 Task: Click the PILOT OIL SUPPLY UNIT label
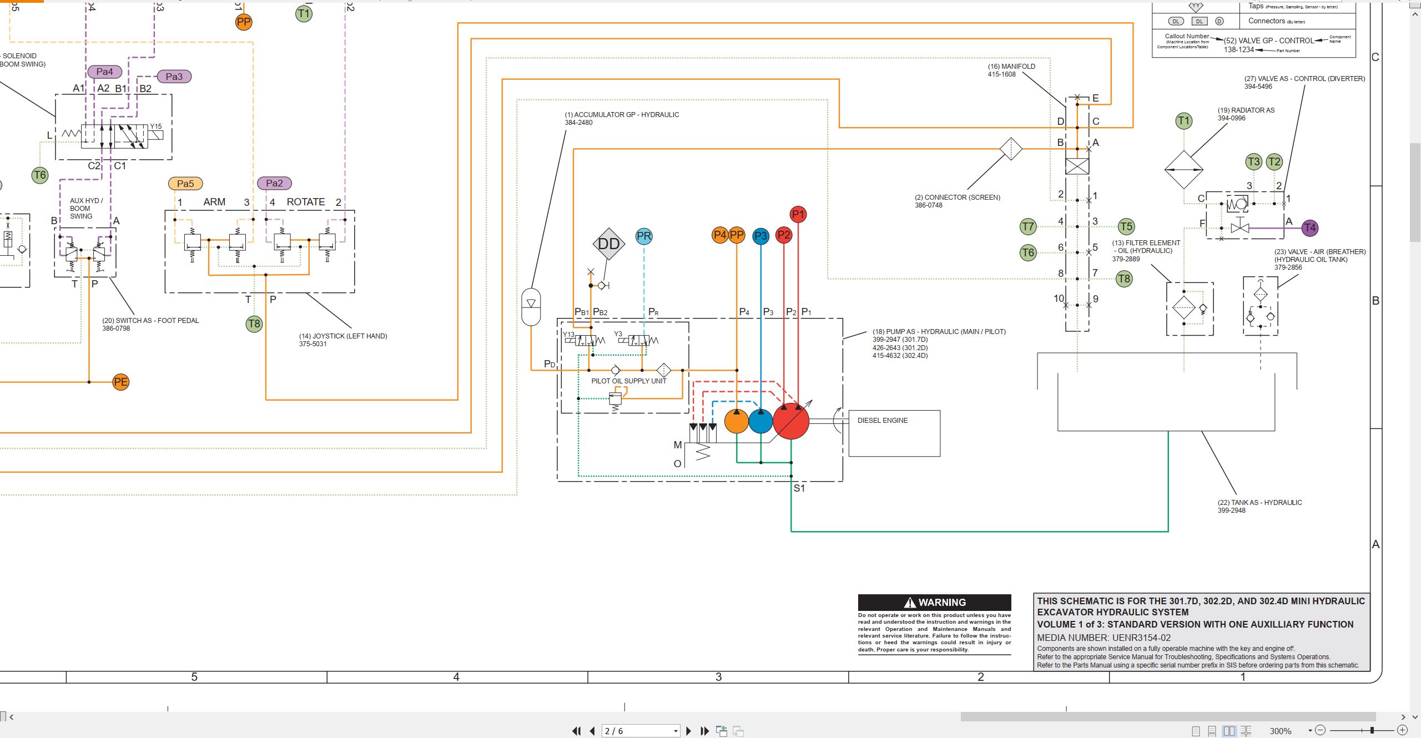coord(628,381)
